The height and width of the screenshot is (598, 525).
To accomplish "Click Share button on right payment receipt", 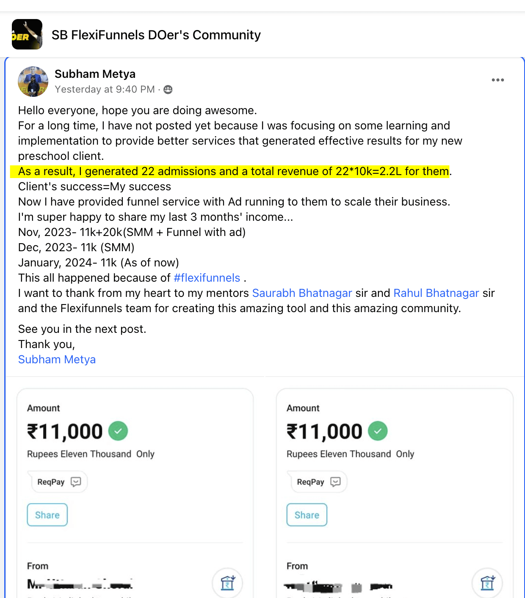I will pos(307,515).
